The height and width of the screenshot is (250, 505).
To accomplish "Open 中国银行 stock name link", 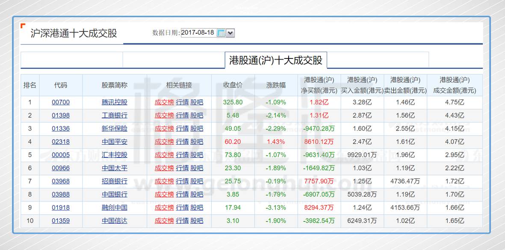I will click(115, 195).
